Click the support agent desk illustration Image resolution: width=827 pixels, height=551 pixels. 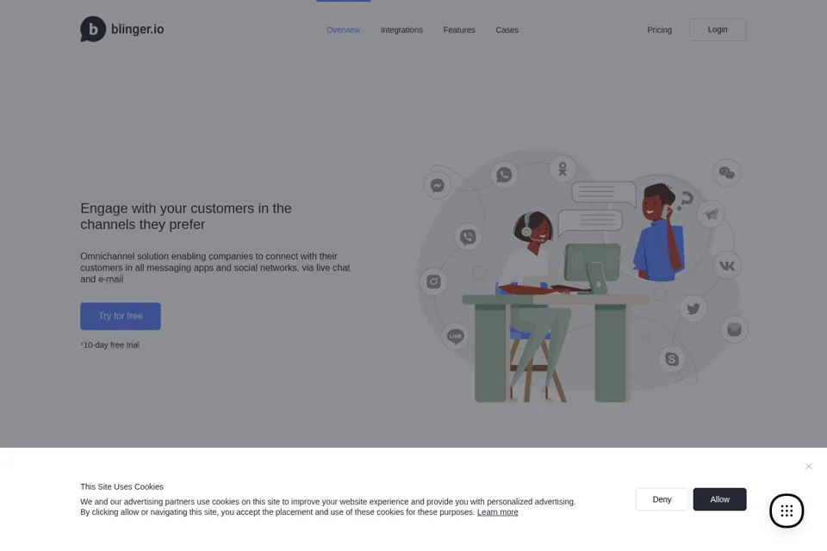tap(554, 306)
